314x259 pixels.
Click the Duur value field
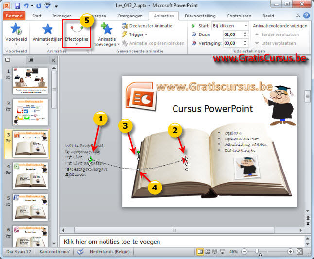pos(233,35)
